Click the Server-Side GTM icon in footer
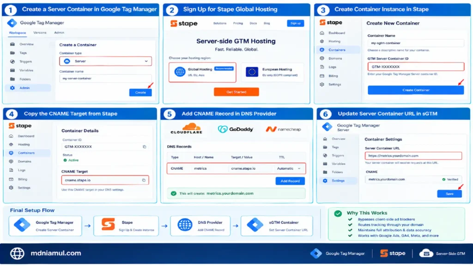This screenshot has width=473, height=266. (x=426, y=254)
